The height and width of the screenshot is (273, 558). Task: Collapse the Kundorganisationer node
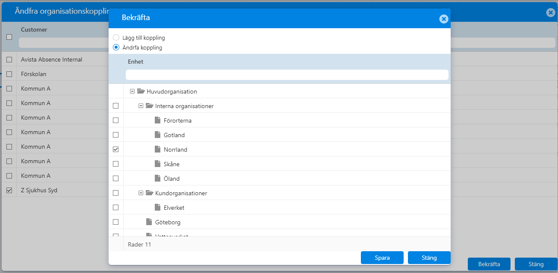141,193
